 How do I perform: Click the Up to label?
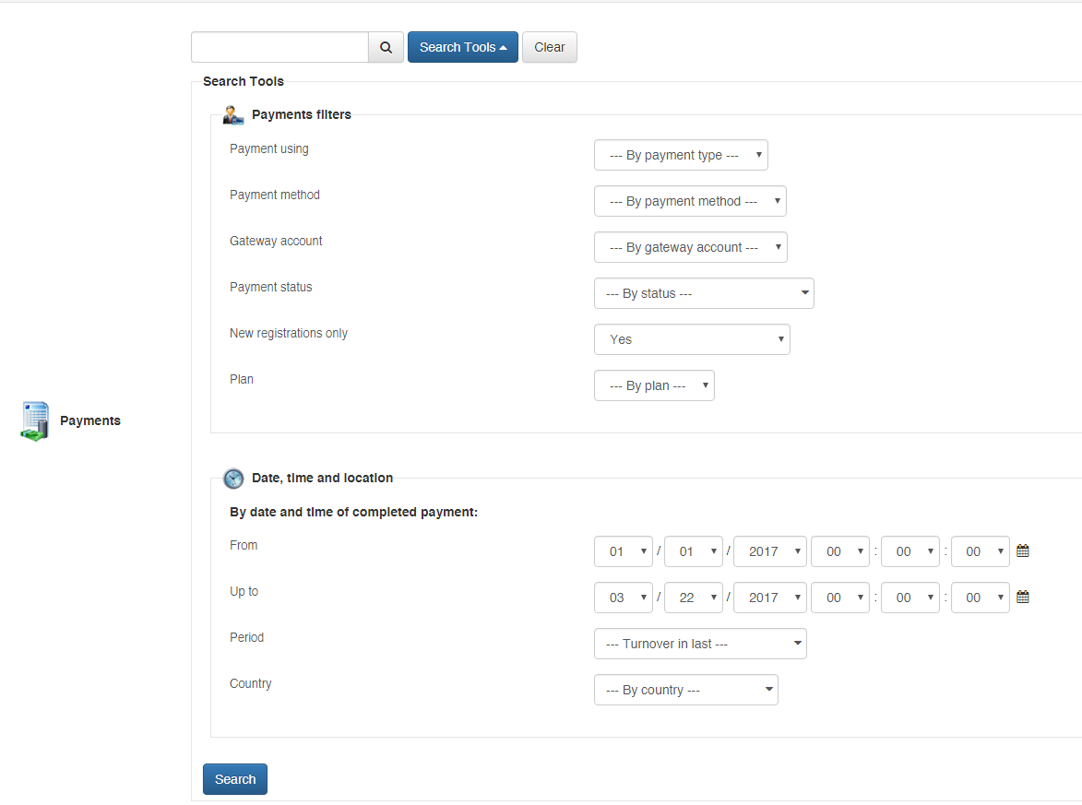coord(244,591)
